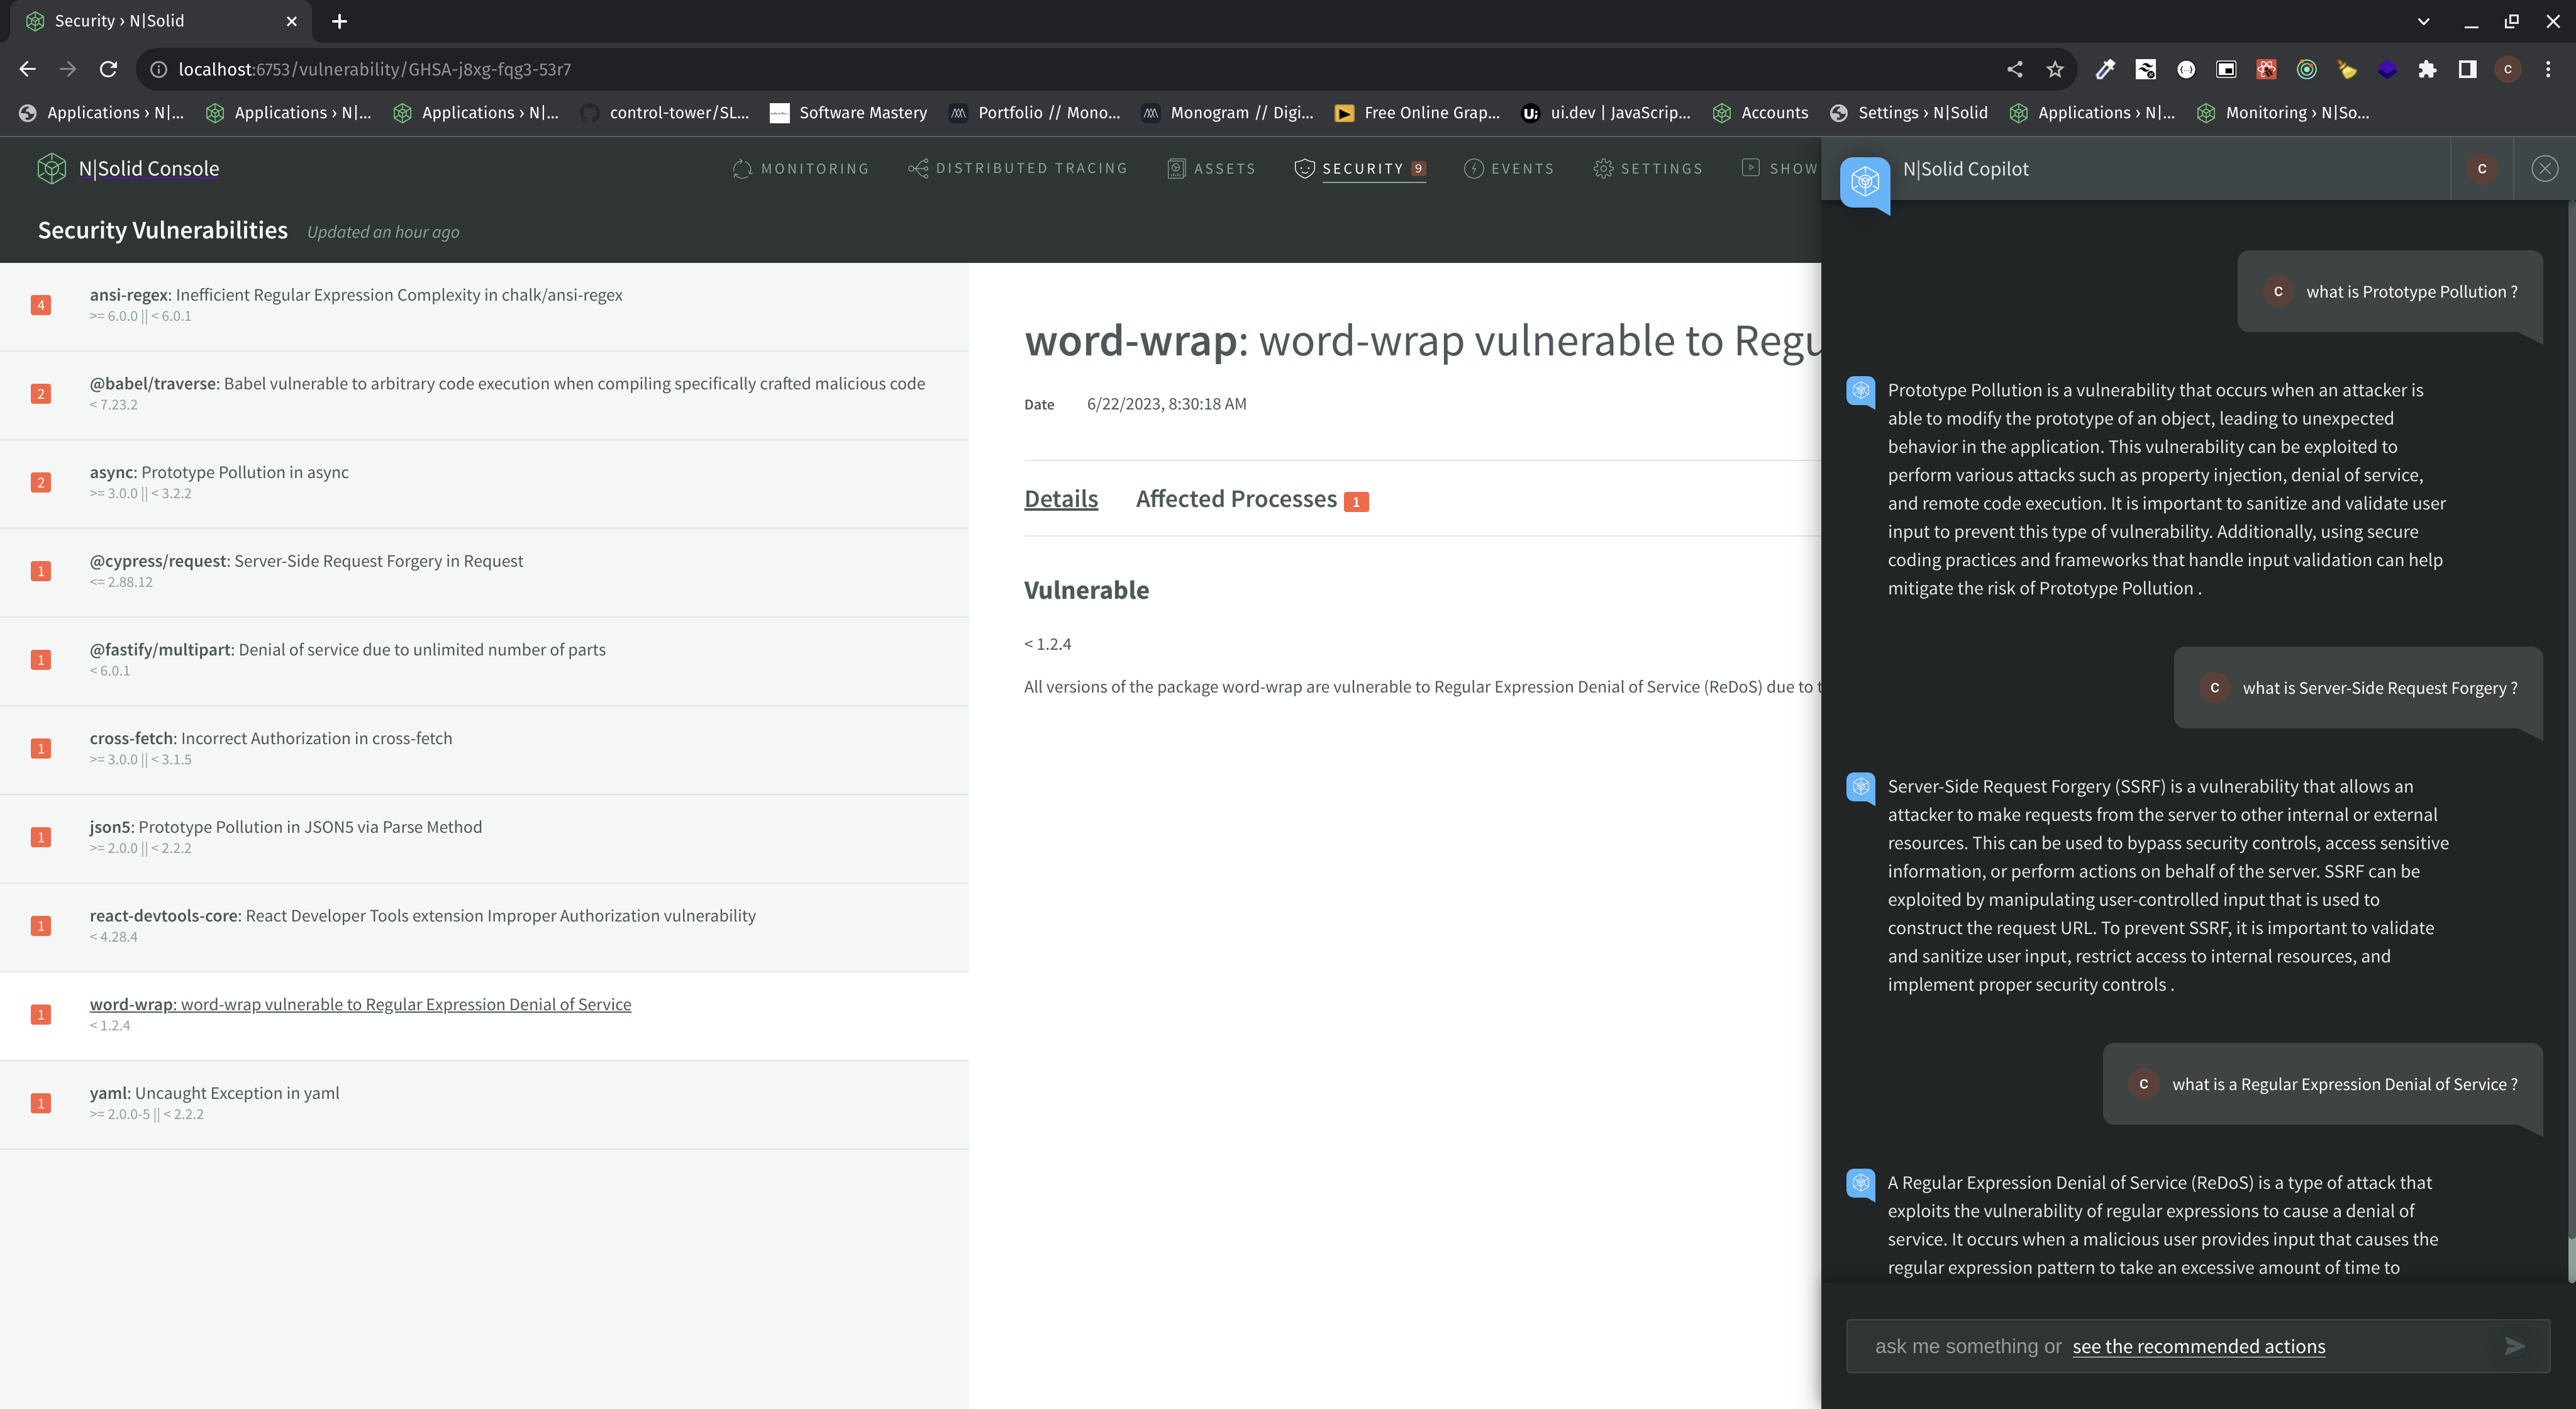
Task: Open yaml Uncaught Exception vulnerability
Action: 214,1093
